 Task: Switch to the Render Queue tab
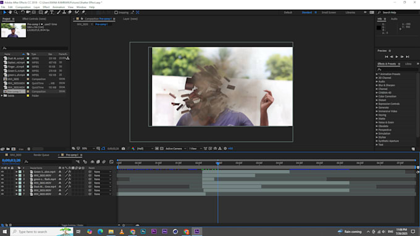tap(41, 155)
